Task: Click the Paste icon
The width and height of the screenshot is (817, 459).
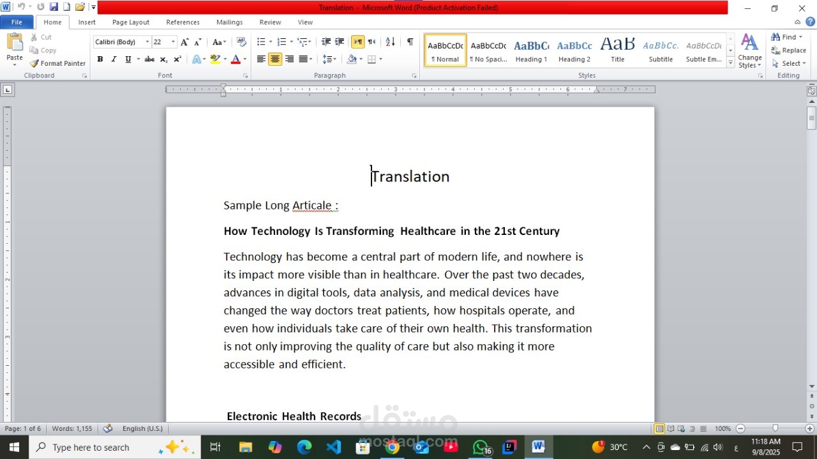Action: click(15, 42)
